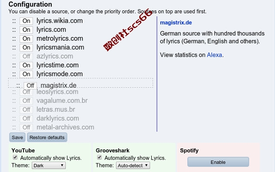Viewport: 275px width, 172px height.
Task: Enable the azlyrics.com source toggle
Action: coord(26,56)
